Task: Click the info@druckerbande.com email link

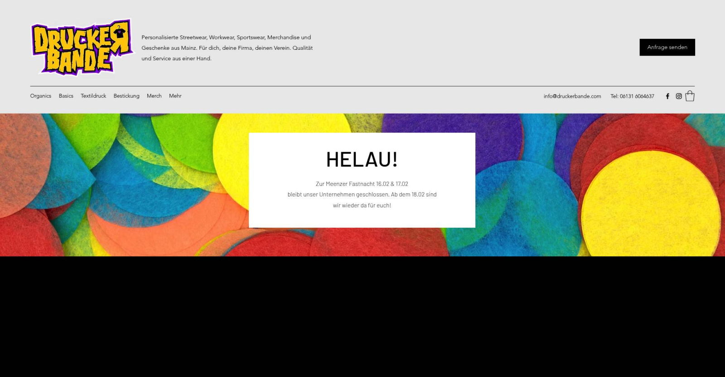Action: (x=572, y=96)
